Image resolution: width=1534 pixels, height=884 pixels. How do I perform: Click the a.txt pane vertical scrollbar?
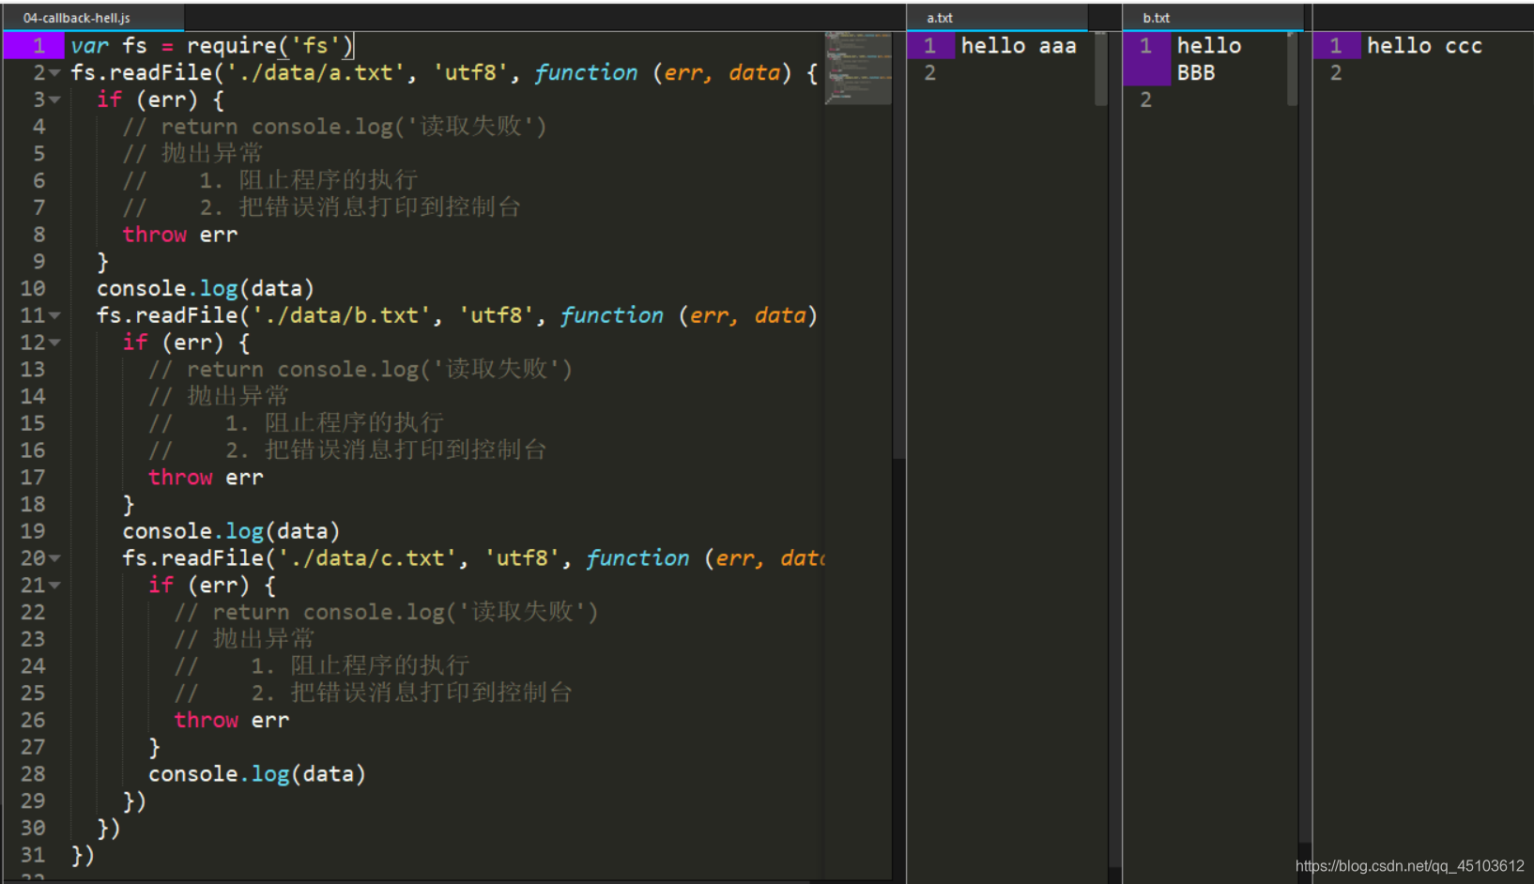(1101, 68)
